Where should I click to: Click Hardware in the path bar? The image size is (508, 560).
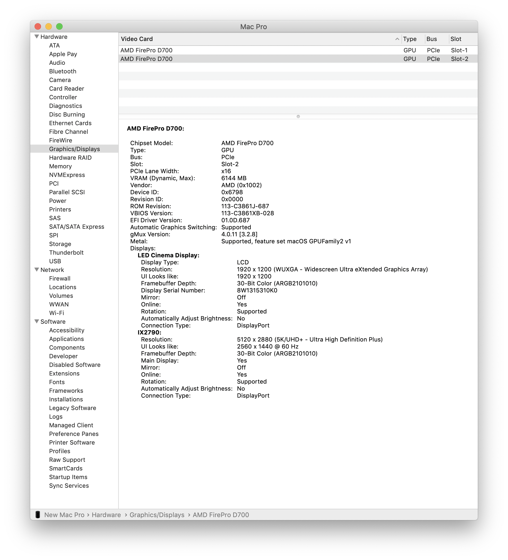click(106, 514)
